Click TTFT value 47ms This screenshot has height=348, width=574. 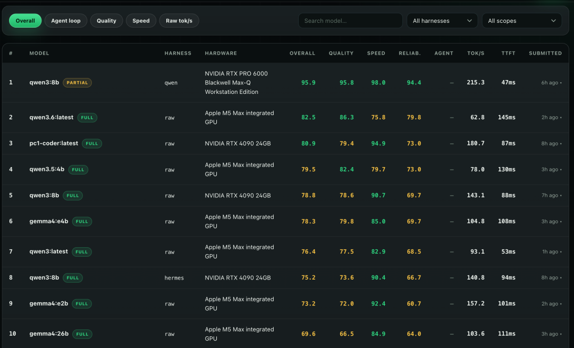click(x=508, y=83)
